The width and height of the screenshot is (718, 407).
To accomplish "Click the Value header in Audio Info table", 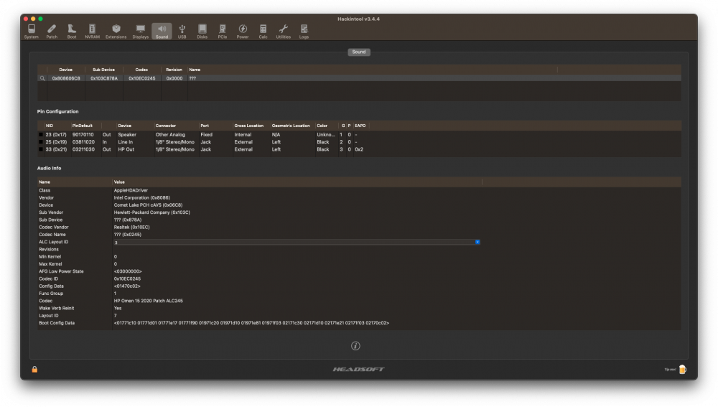I will point(119,182).
